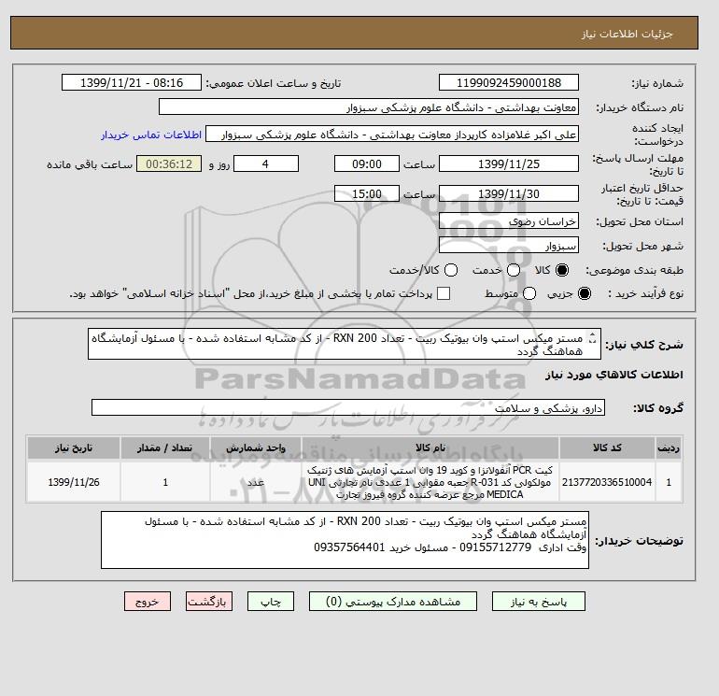Screen dimensions: 719x696
Task: Click the need date cell 1399/11/26
Action: [x=74, y=482]
